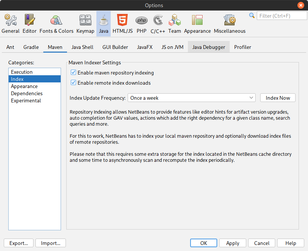Open the General options category
Screen dimensions: 308x251
11,24
